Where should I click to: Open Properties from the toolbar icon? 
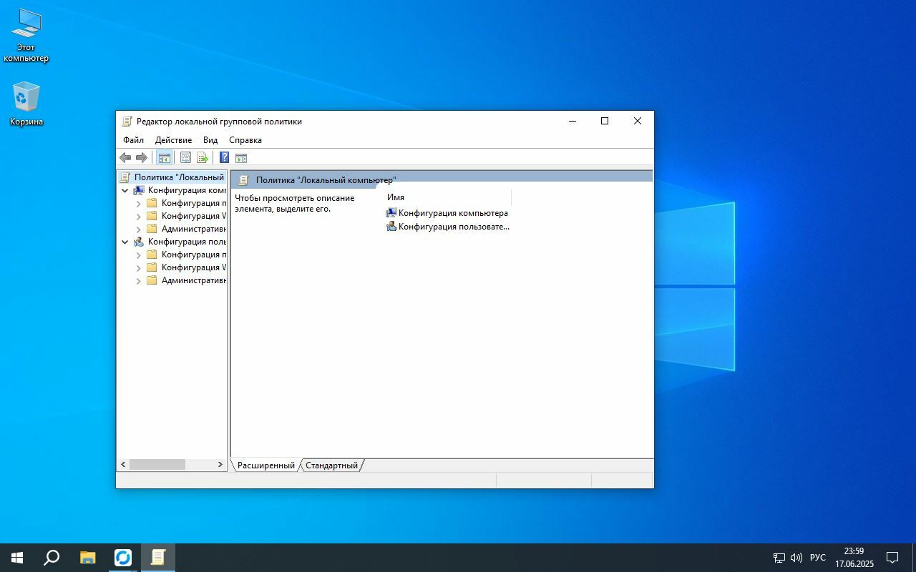tap(185, 158)
